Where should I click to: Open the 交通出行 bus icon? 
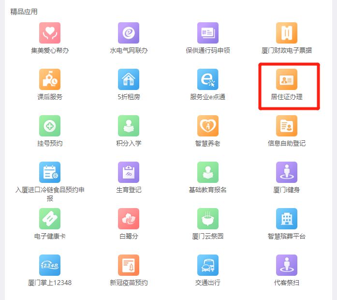(208, 265)
